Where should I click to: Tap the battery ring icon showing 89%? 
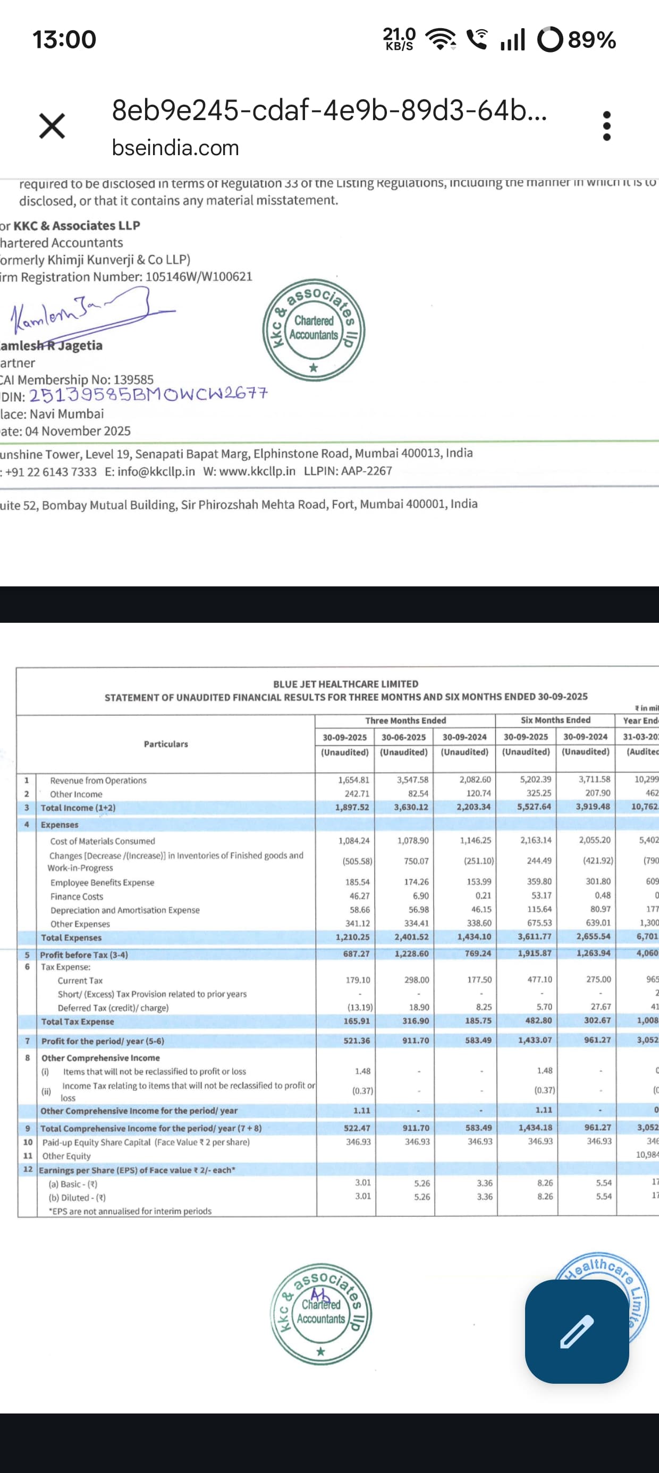point(550,39)
